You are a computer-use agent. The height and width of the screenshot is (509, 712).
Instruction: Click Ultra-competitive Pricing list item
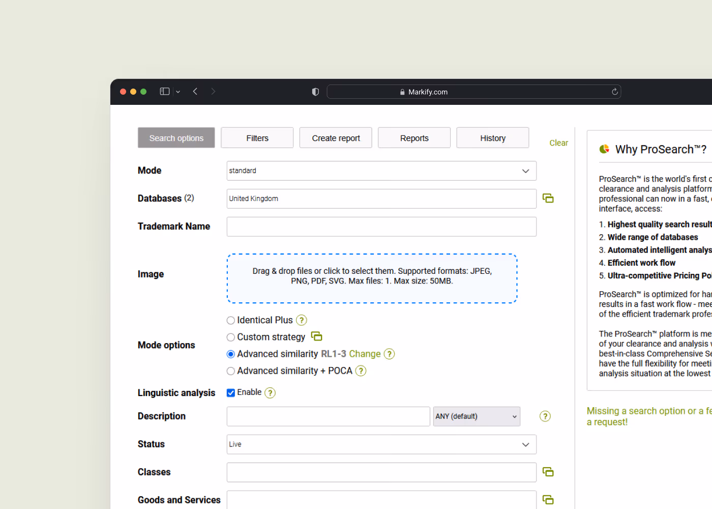(660, 275)
